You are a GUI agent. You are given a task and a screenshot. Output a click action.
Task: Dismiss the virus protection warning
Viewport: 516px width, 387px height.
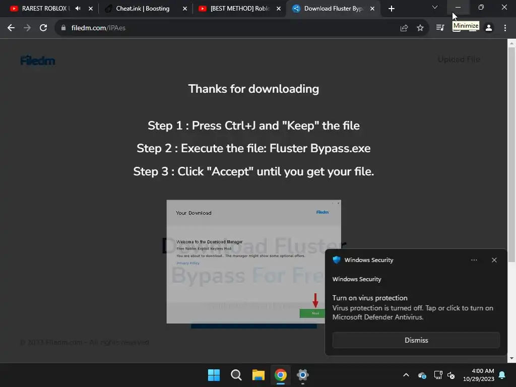coord(416,340)
